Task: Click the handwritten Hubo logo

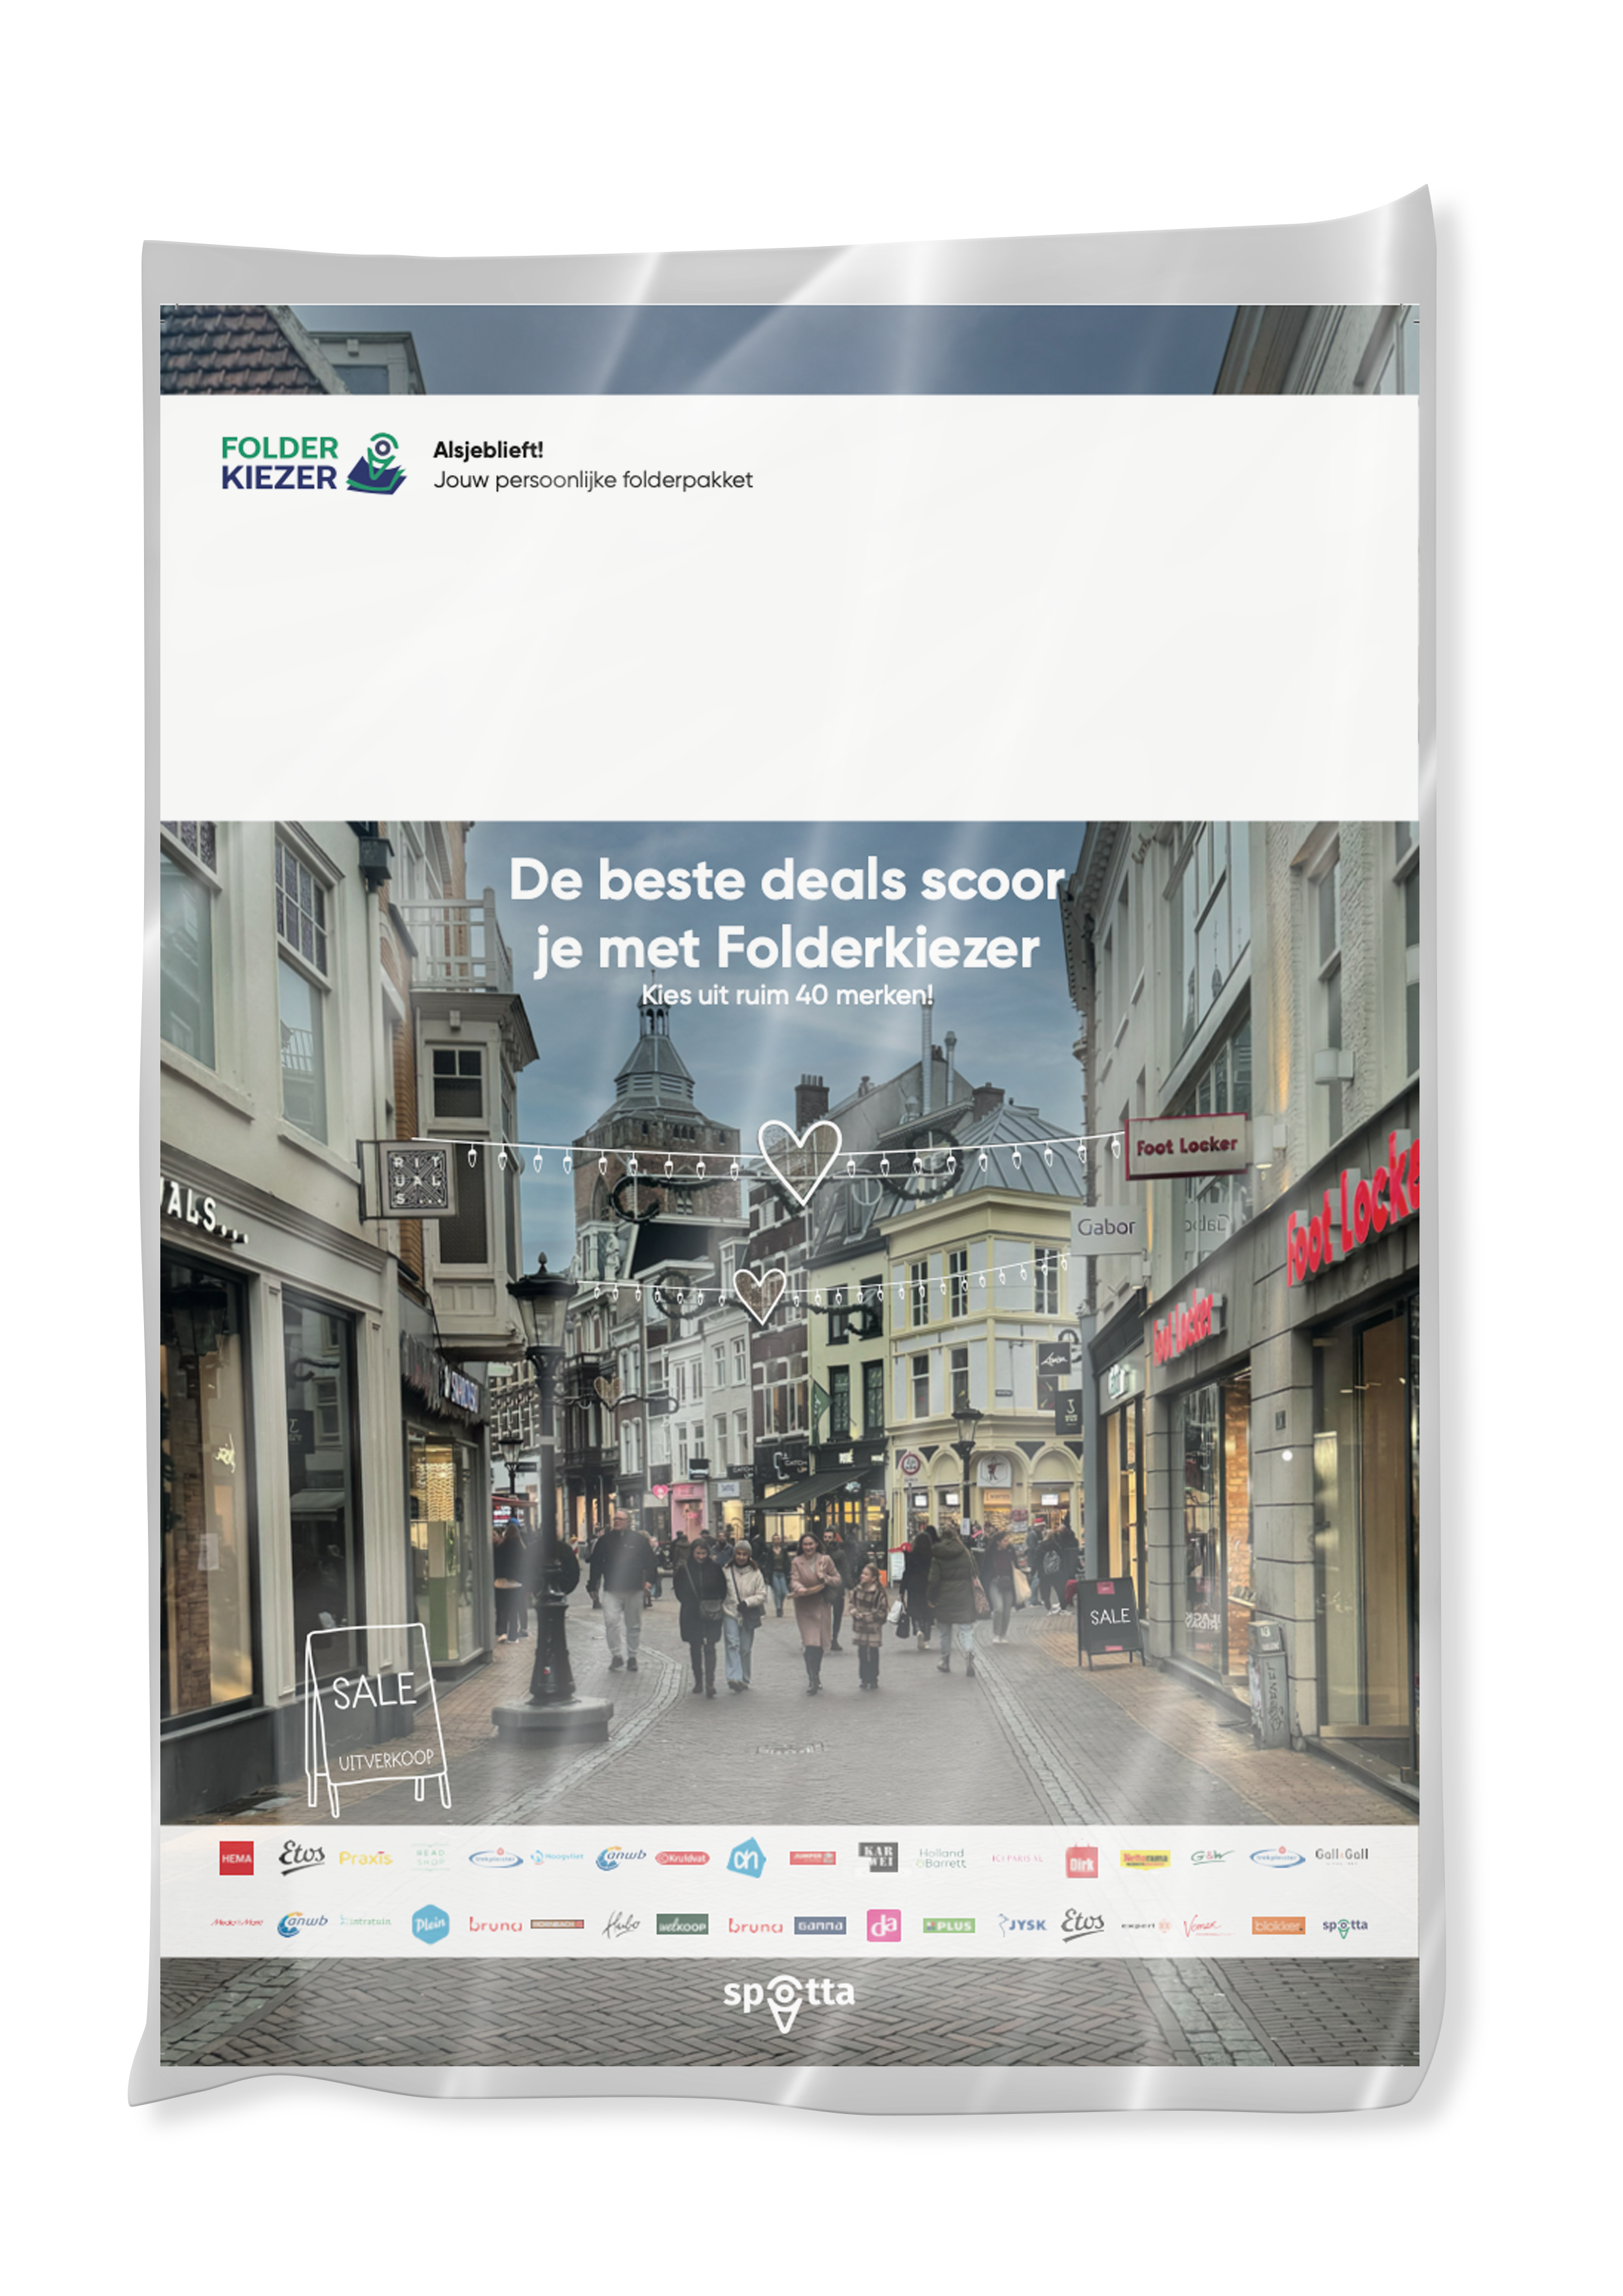Action: (x=620, y=1924)
